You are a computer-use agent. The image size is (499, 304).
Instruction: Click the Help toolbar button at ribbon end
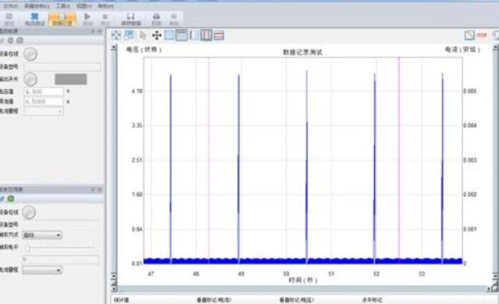coord(173,19)
